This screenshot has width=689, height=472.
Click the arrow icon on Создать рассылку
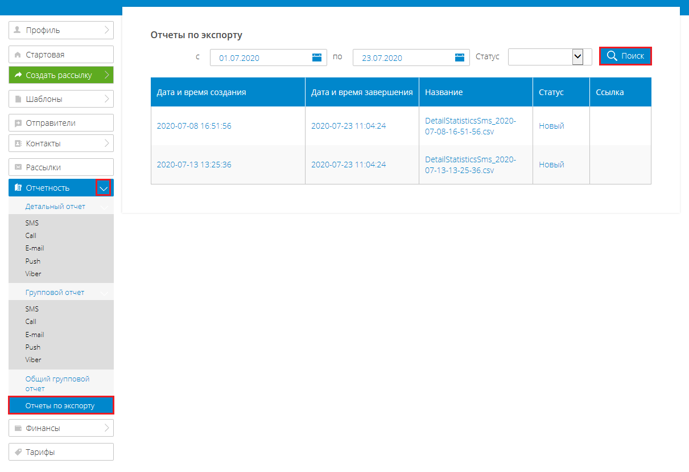point(18,75)
